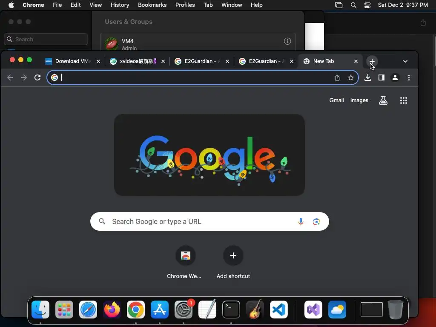Click the Chrome forward arrow
The height and width of the screenshot is (327, 436).
[24, 77]
